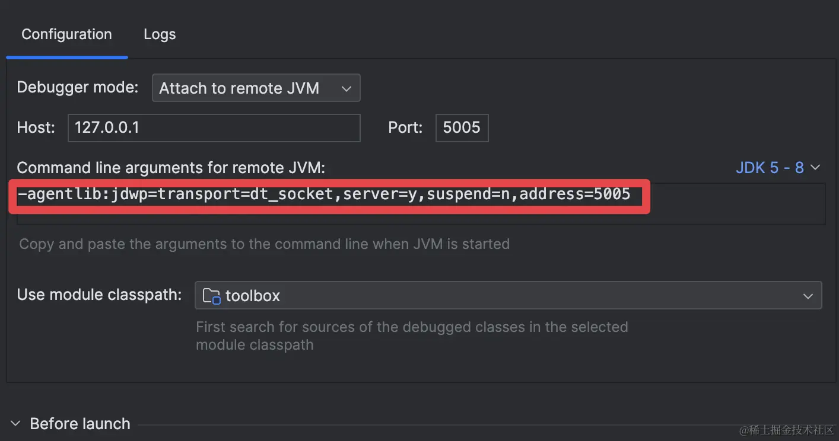This screenshot has width=839, height=441.
Task: Click into the Port field showing 5005
Action: coord(462,128)
